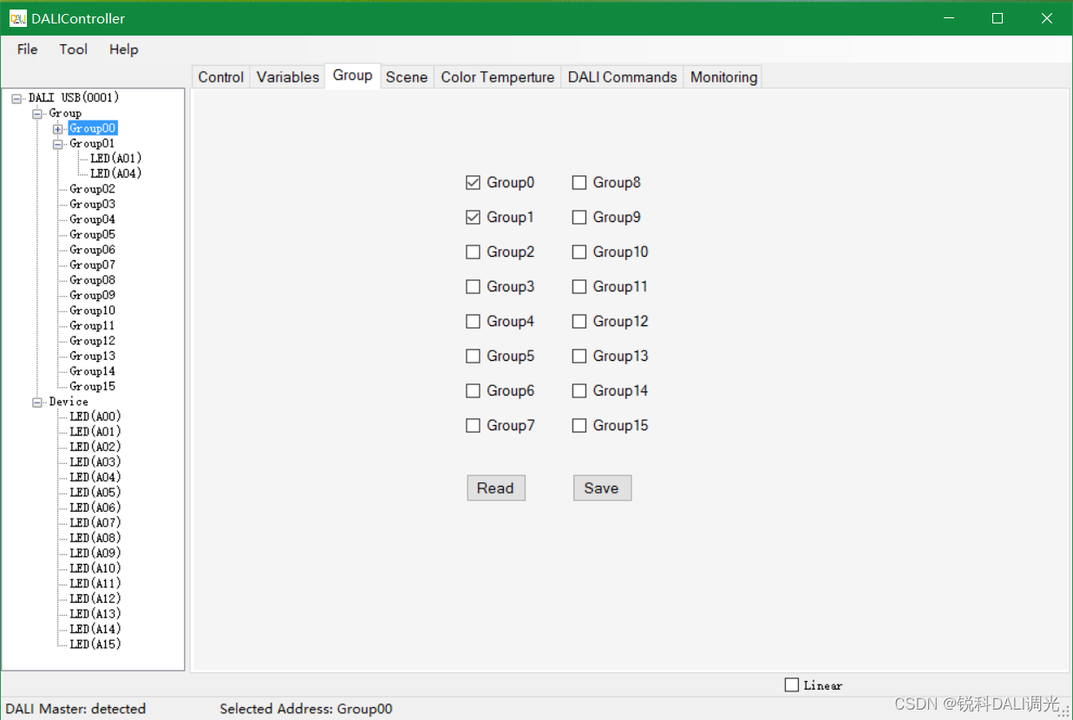Tick the Group8 checkbox
The image size is (1073, 720).
click(579, 183)
